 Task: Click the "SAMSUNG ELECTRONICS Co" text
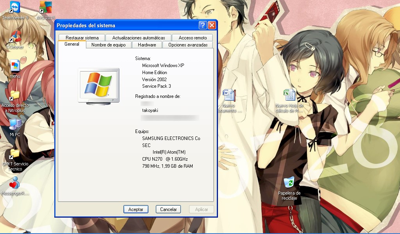point(171,138)
